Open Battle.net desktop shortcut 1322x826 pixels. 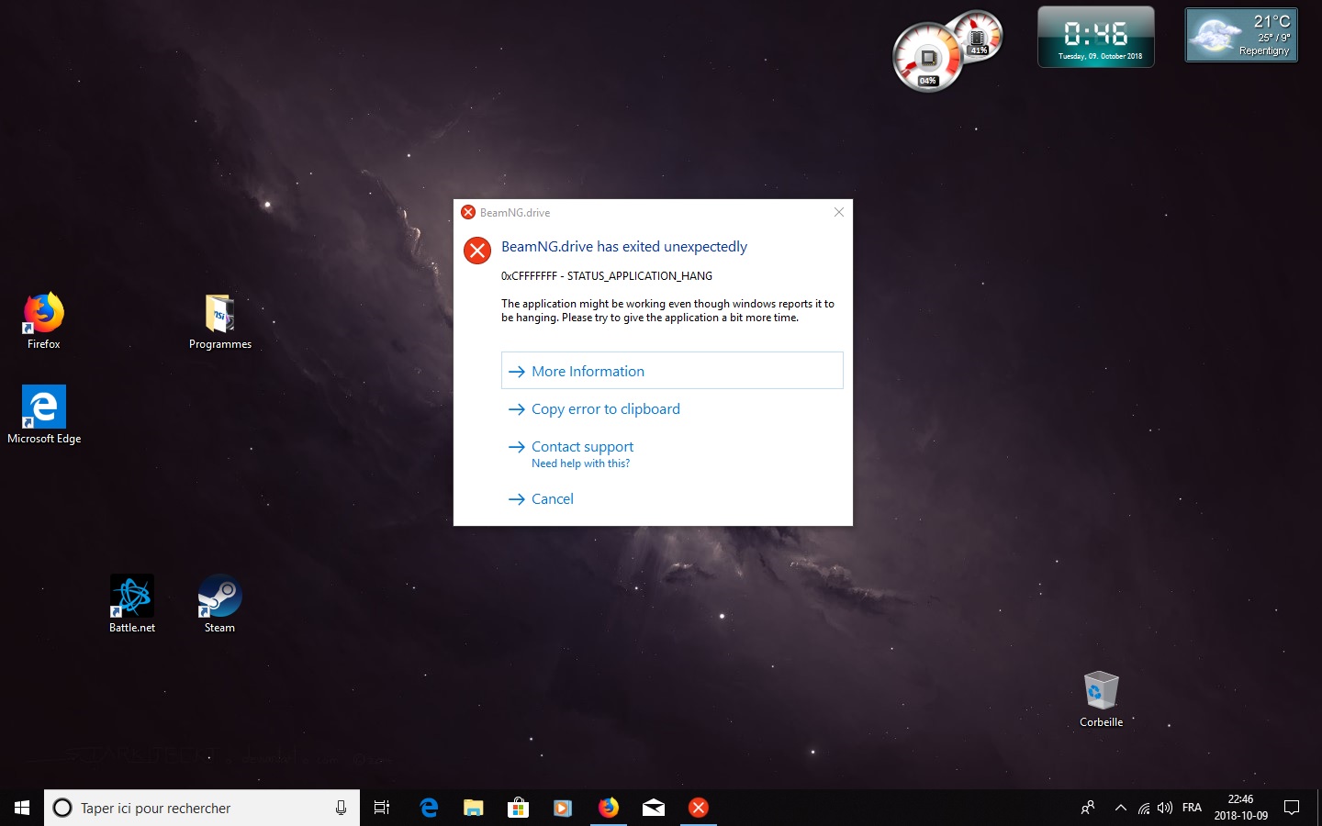point(132,604)
